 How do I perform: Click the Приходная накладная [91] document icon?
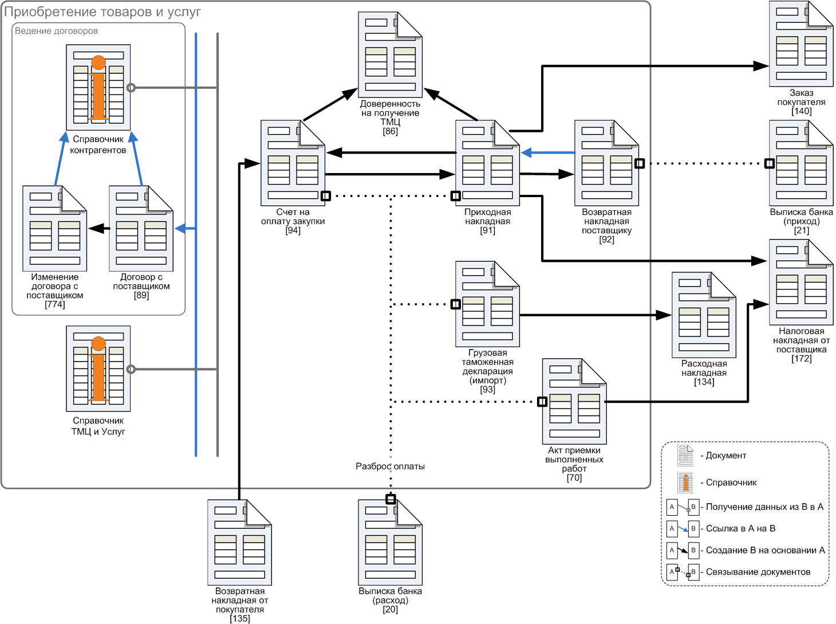click(488, 163)
